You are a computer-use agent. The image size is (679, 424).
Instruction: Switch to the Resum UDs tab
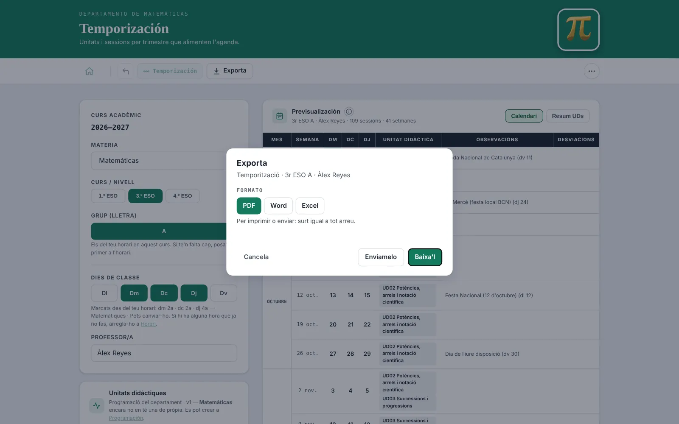click(x=567, y=116)
